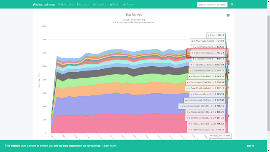Click the Learn more cookie link

click(x=109, y=146)
